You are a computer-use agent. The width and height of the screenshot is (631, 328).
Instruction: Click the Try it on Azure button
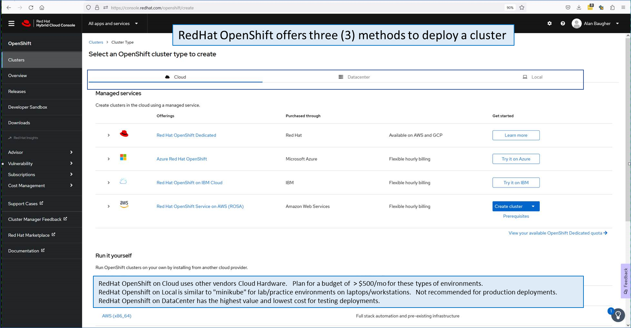[x=516, y=159]
